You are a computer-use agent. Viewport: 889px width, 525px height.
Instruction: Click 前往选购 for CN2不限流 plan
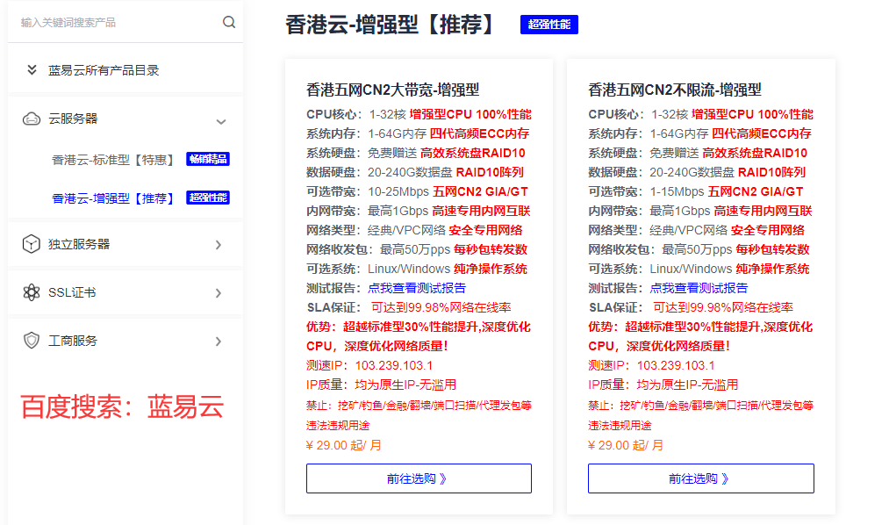(700, 478)
